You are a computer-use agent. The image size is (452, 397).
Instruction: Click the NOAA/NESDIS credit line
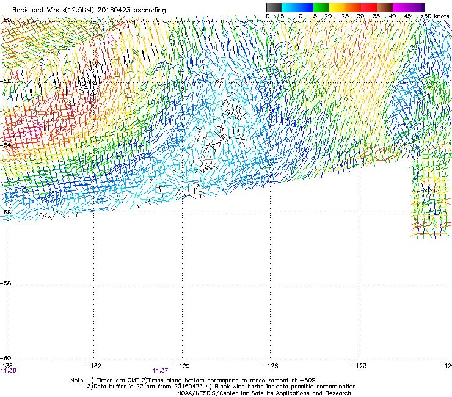(264, 393)
